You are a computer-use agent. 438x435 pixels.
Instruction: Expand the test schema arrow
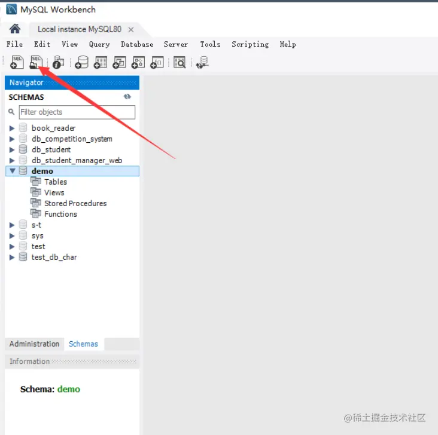pos(12,246)
